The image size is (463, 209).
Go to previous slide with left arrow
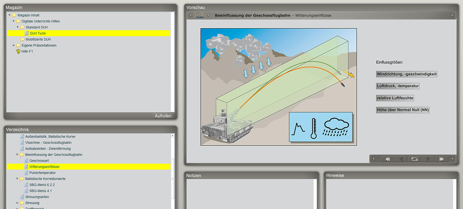click(x=401, y=159)
